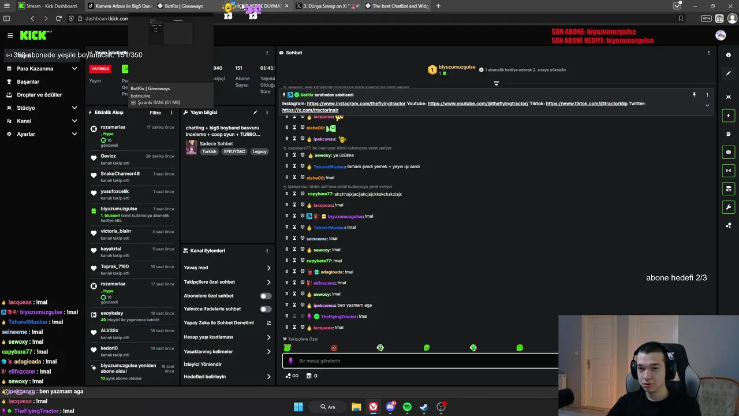Screen dimensions: 739x416
Task: Open Sohbet panel three-dot menu
Action: coord(709,53)
